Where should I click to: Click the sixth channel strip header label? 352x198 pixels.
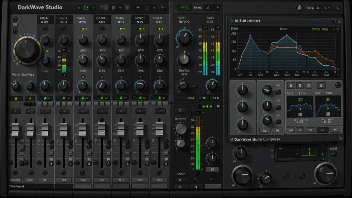pyautogui.click(x=140, y=20)
